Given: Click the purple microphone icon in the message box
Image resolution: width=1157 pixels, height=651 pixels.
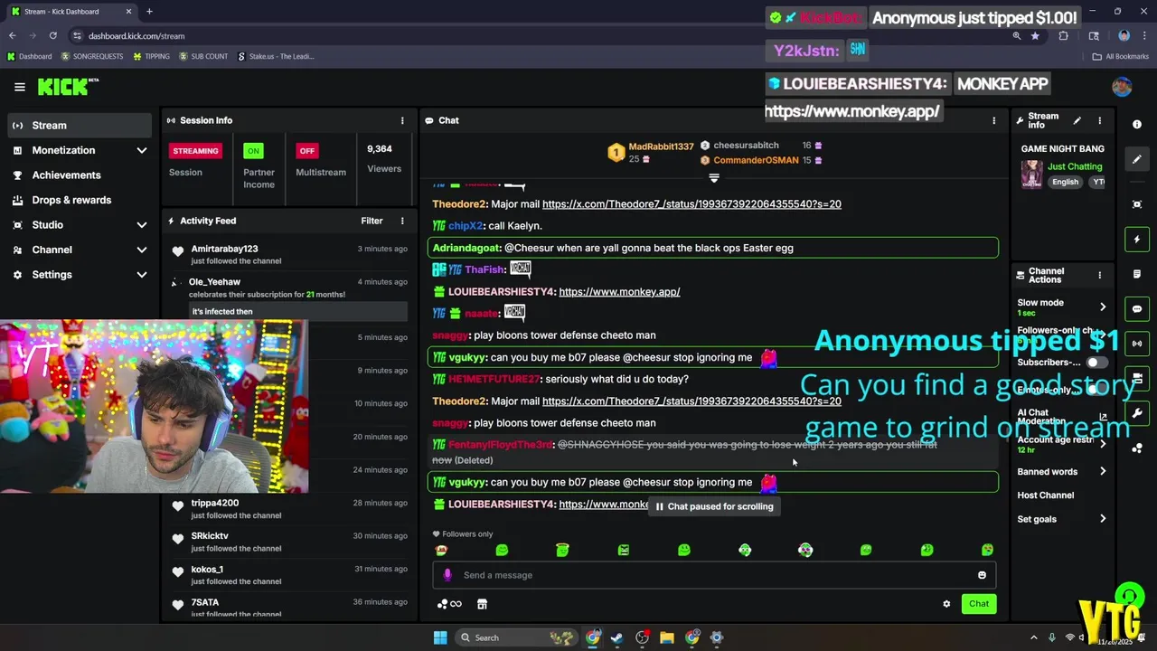Looking at the screenshot, I should (x=447, y=575).
